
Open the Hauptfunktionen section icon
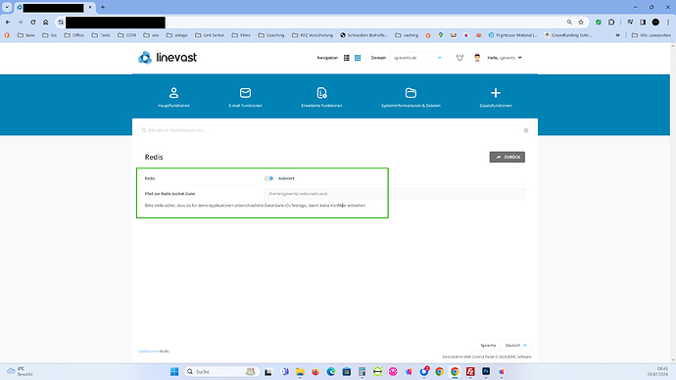[173, 93]
